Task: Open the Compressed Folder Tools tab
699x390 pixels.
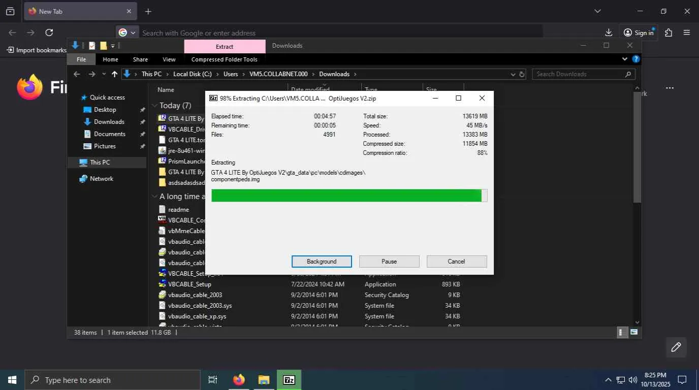Action: tap(224, 59)
